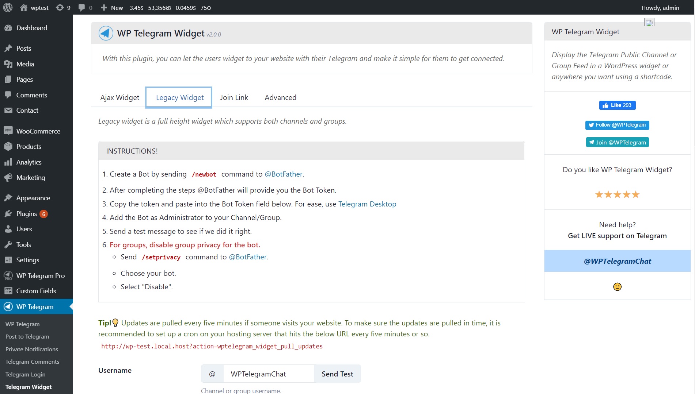Open the comments bubble icon in admin bar
The height and width of the screenshot is (394, 695).
pyautogui.click(x=81, y=8)
